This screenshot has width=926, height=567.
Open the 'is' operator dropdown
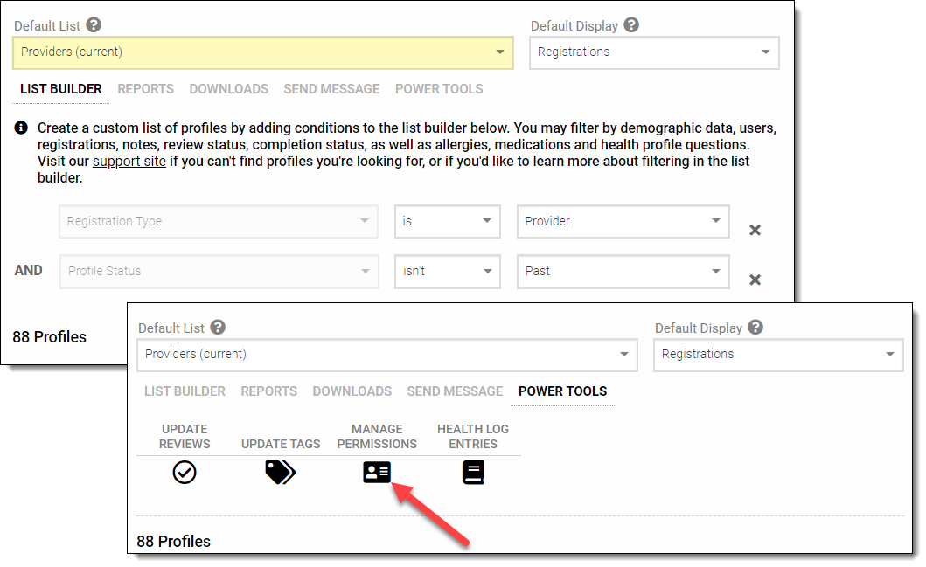[447, 222]
